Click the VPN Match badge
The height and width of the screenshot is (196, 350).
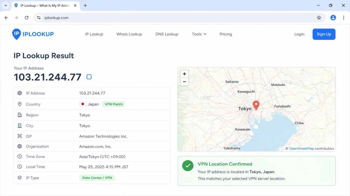(113, 104)
